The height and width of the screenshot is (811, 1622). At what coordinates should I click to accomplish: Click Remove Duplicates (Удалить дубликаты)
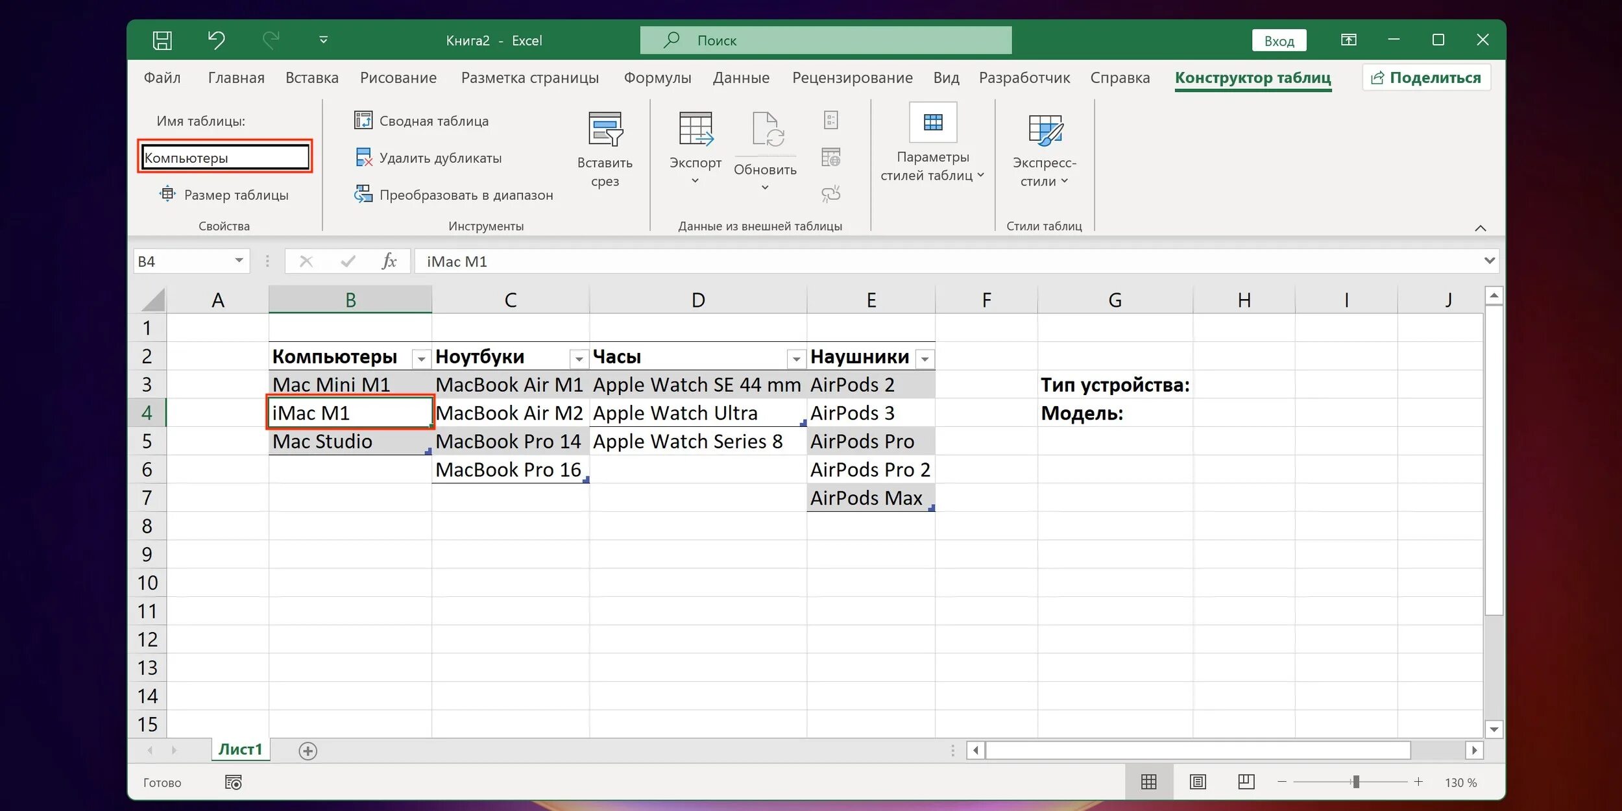point(429,158)
